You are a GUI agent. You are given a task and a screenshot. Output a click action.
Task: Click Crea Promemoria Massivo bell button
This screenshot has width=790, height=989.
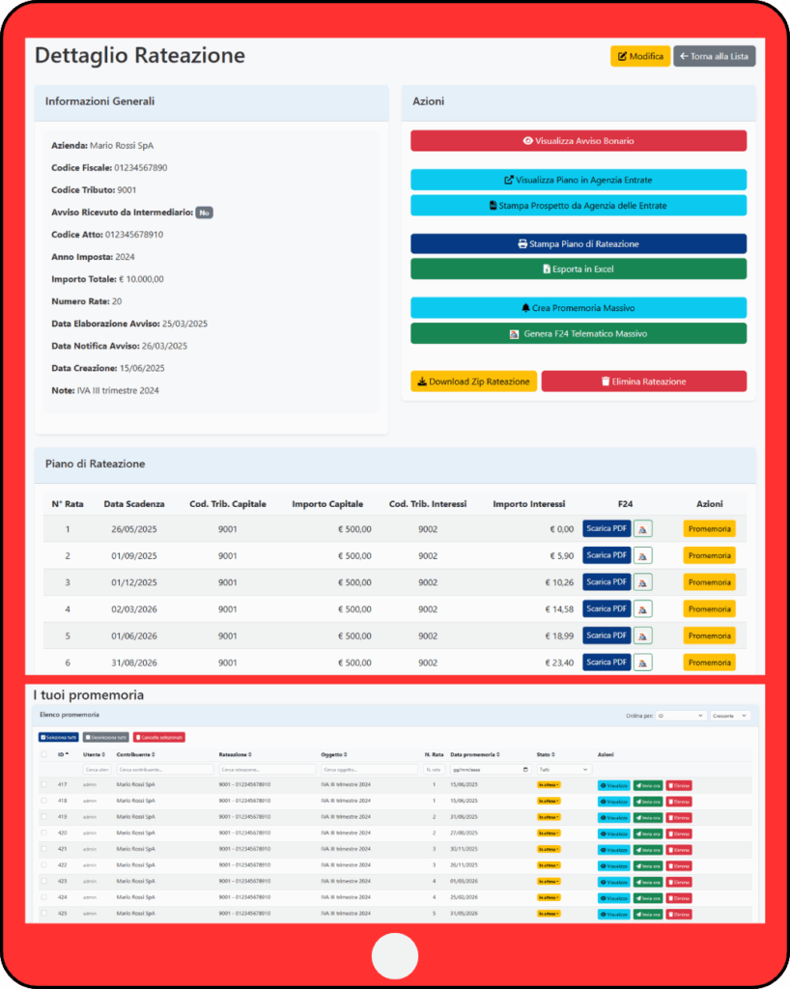point(578,307)
